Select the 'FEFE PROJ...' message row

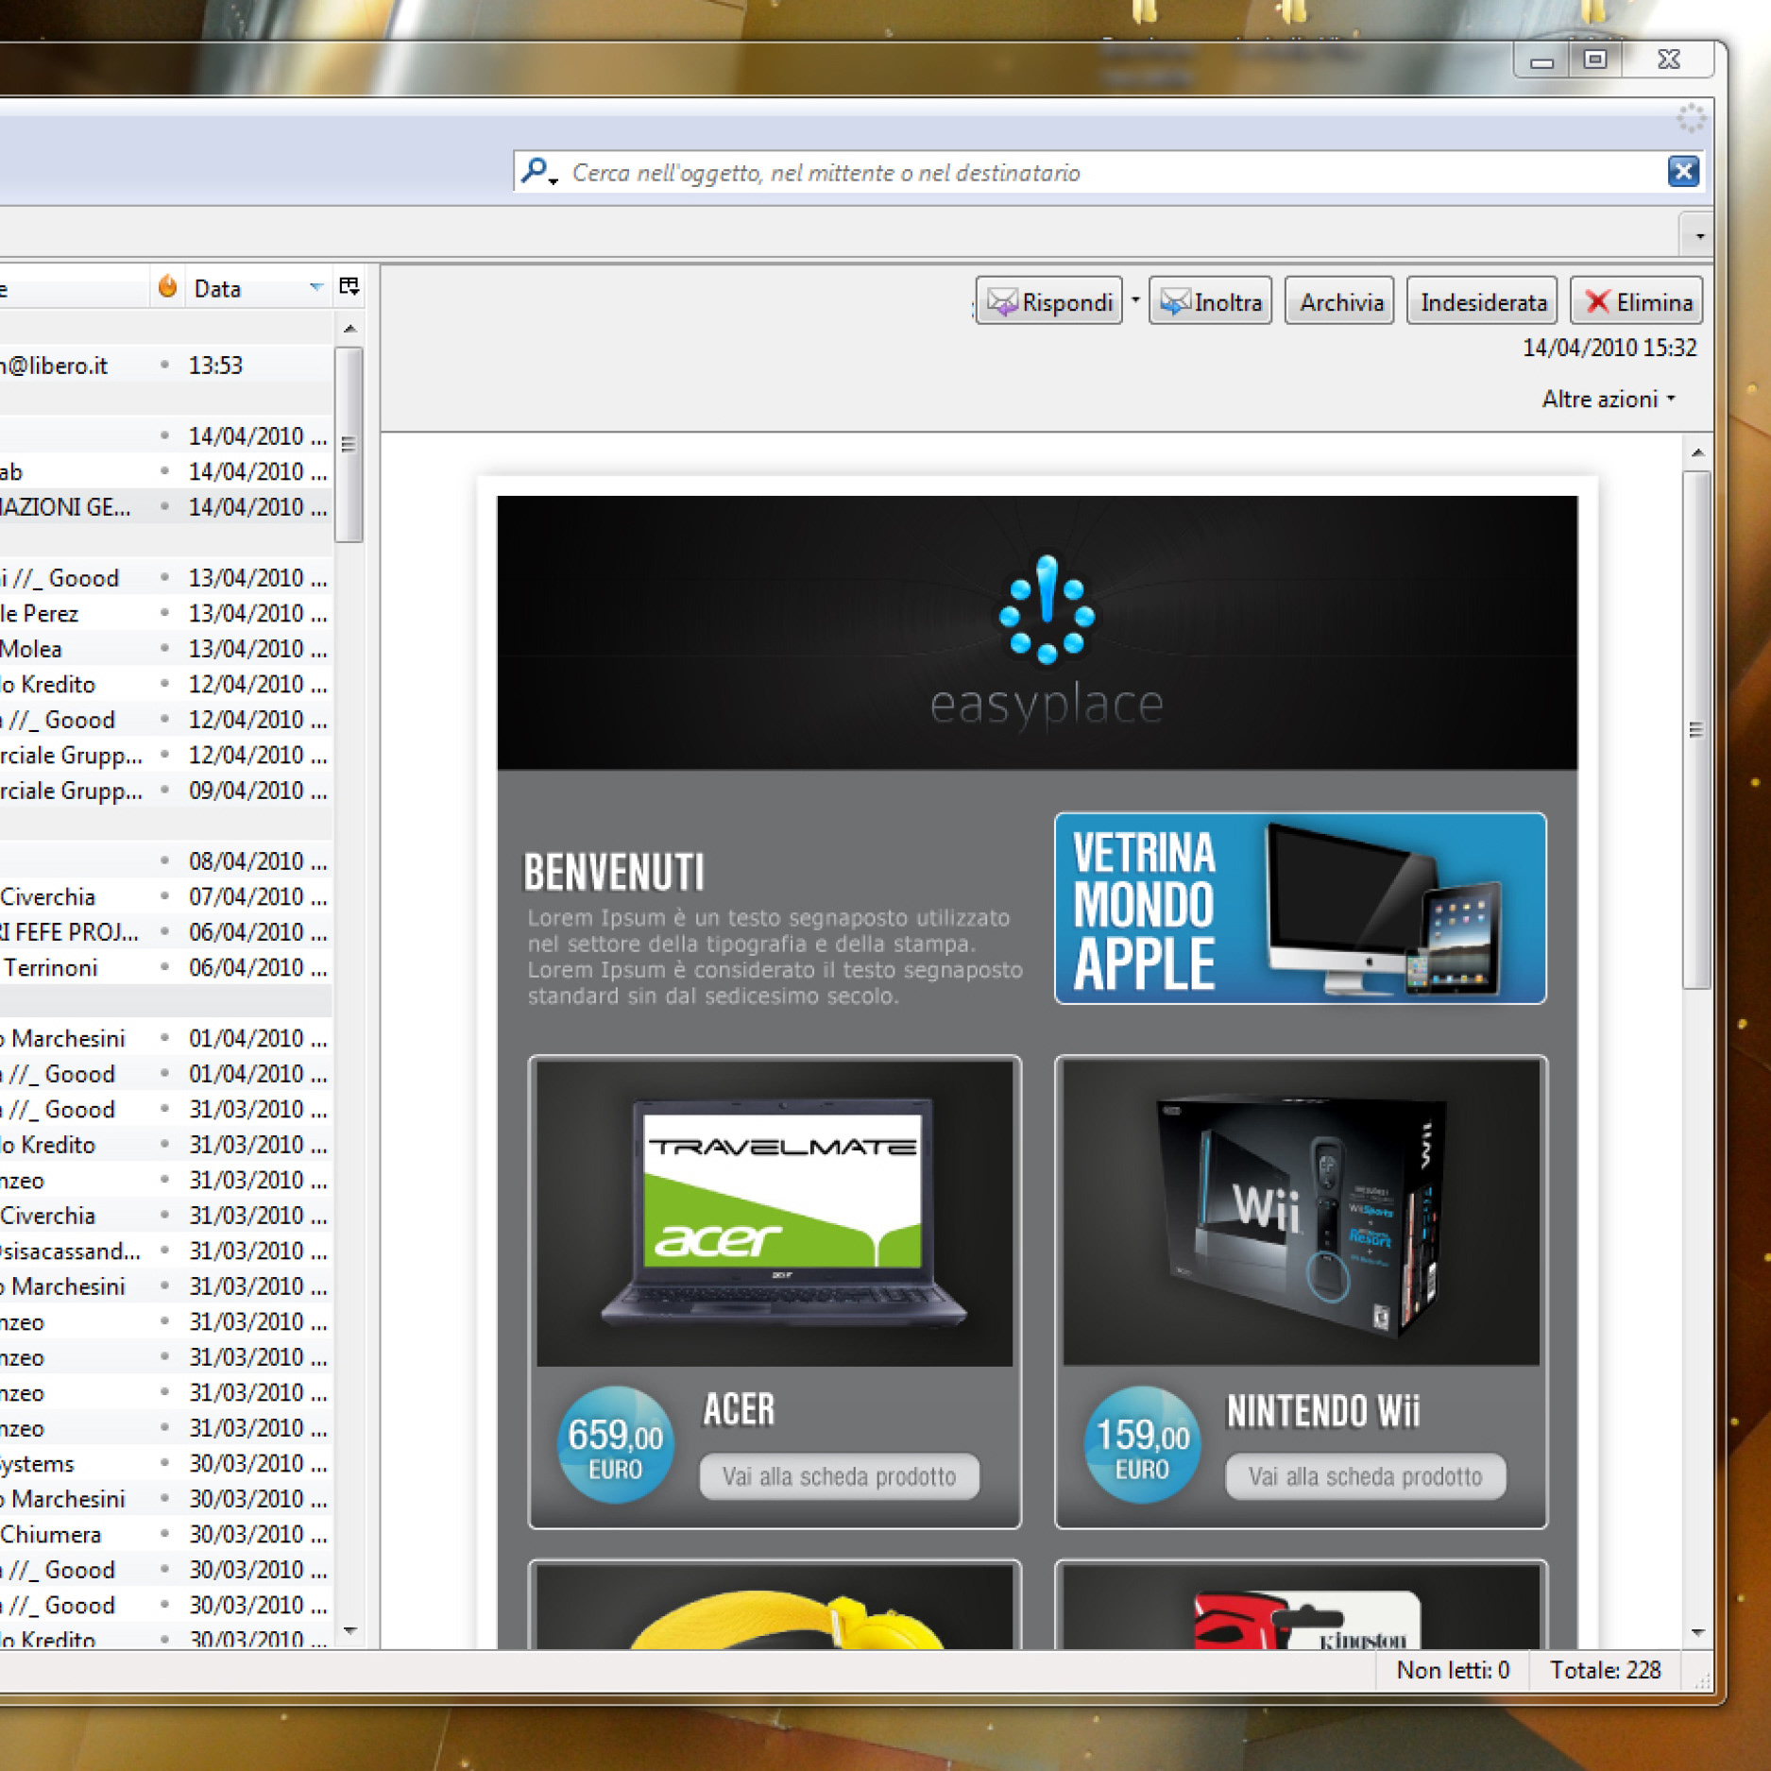pyautogui.click(x=165, y=932)
